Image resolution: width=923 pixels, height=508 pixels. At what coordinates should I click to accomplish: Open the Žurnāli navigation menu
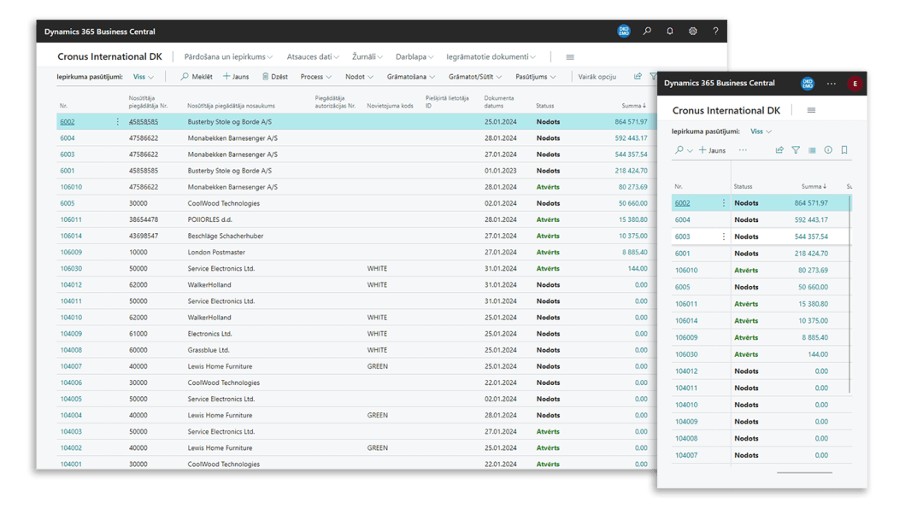(x=367, y=57)
